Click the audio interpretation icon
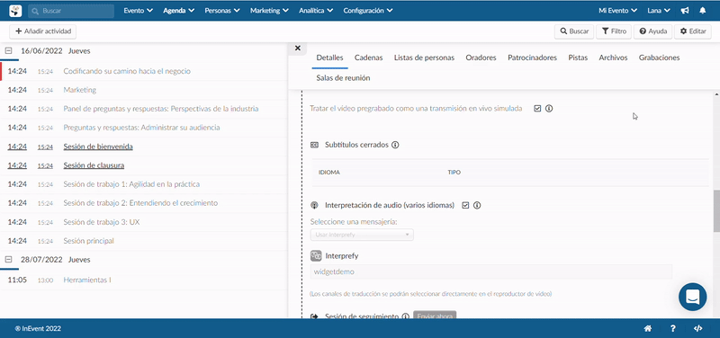 pos(314,206)
